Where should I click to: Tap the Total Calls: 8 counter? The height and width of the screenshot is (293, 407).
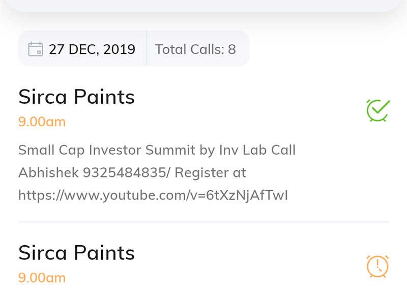pos(195,49)
